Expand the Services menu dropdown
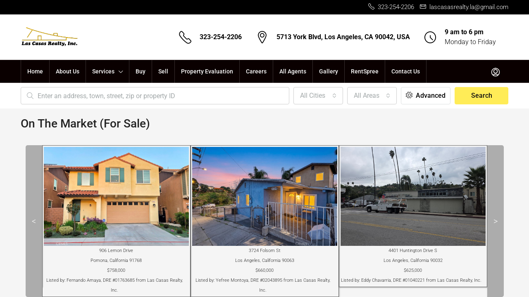Image resolution: width=529 pixels, height=297 pixels. 107,71
